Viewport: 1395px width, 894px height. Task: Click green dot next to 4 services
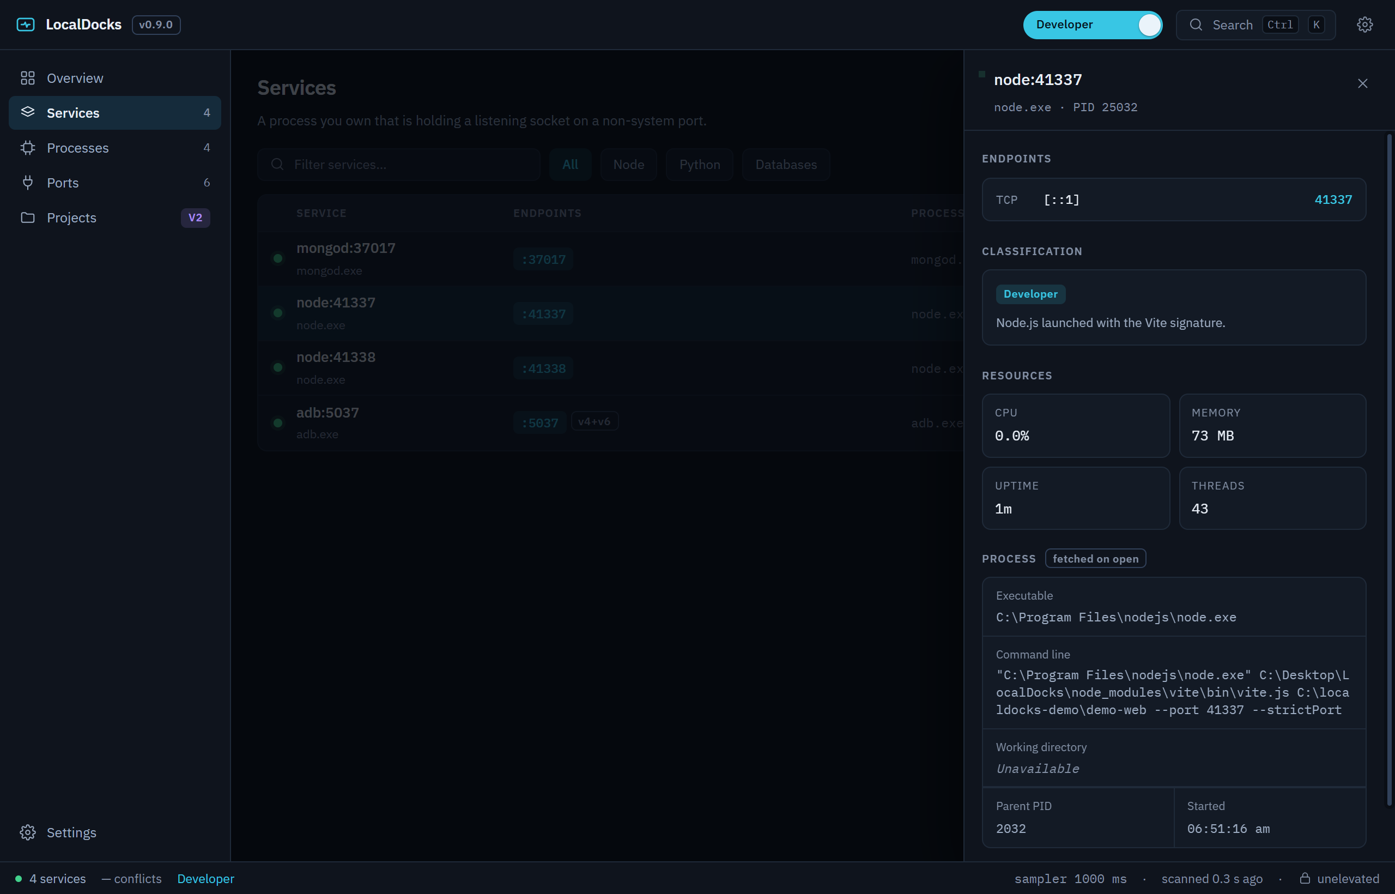[x=19, y=878]
